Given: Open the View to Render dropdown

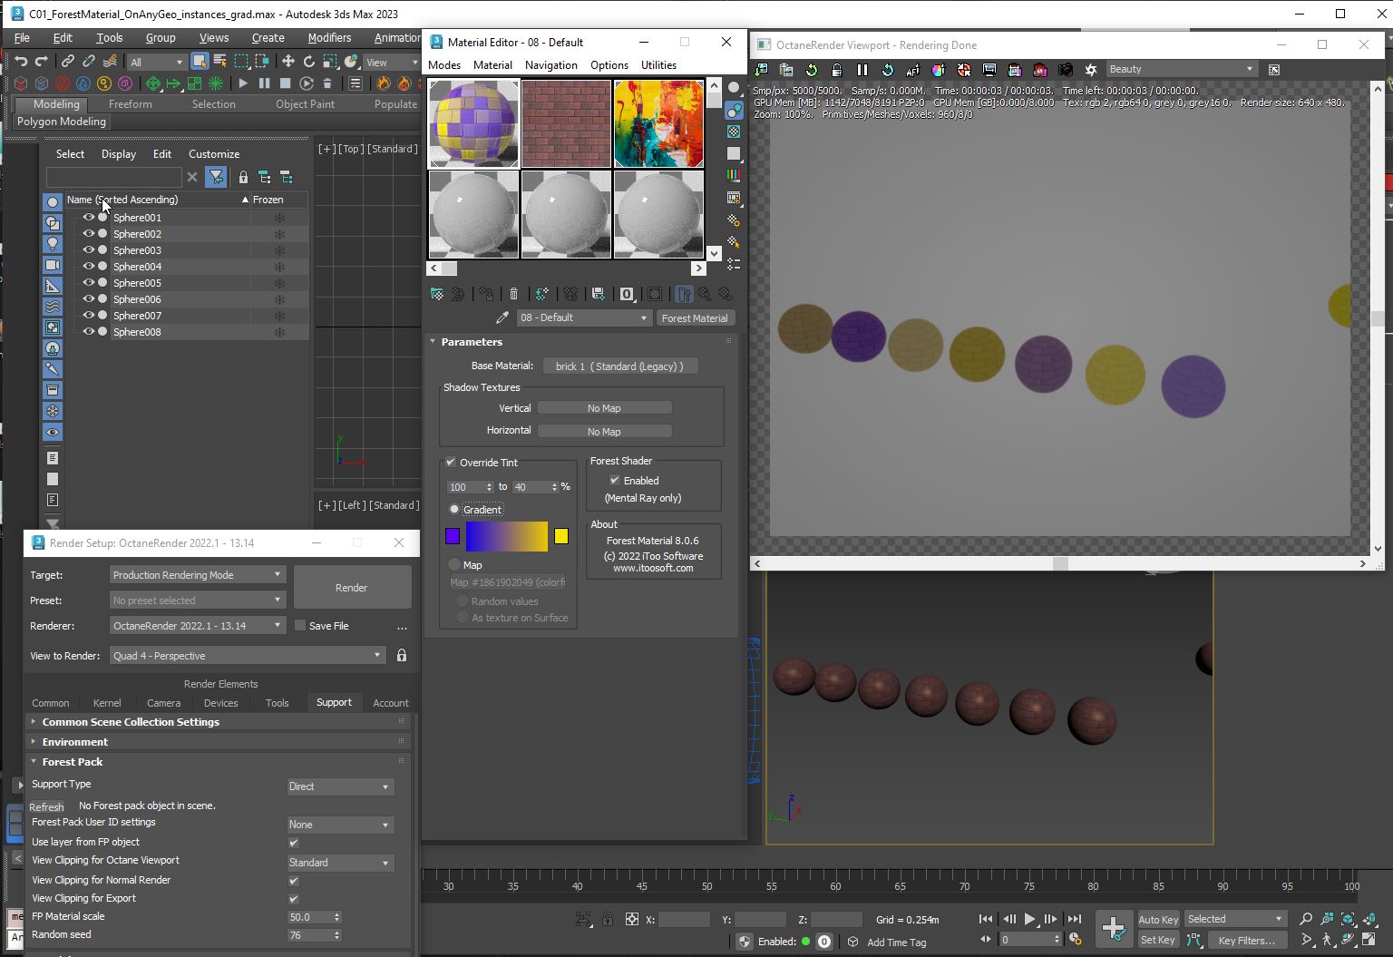Looking at the screenshot, I should point(247,656).
